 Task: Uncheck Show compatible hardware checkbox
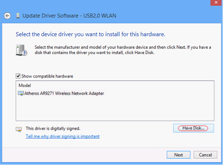(18, 76)
